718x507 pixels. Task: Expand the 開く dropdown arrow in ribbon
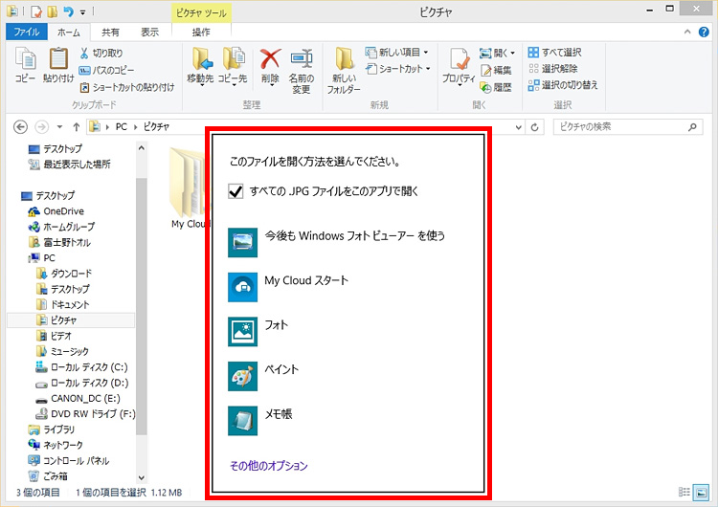coord(512,53)
